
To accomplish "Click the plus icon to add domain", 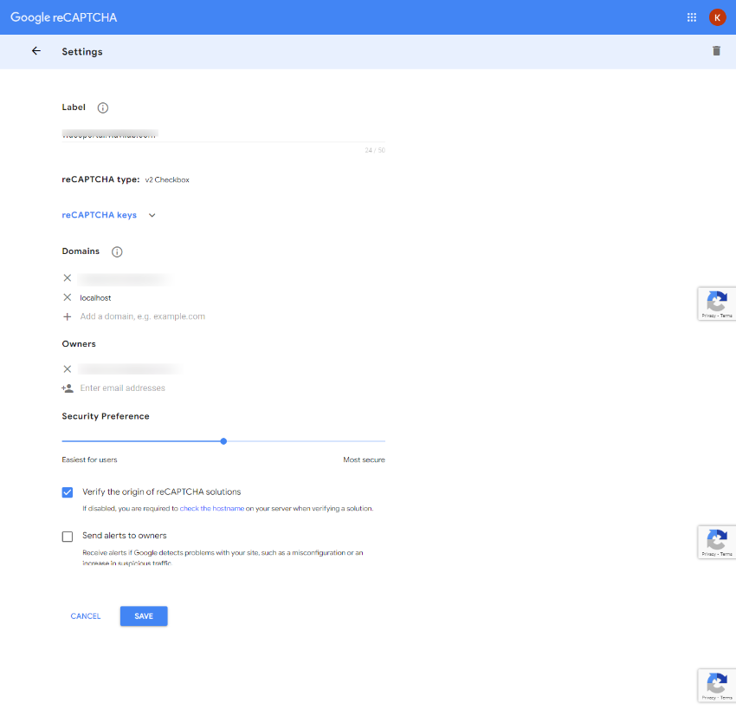I will (68, 316).
